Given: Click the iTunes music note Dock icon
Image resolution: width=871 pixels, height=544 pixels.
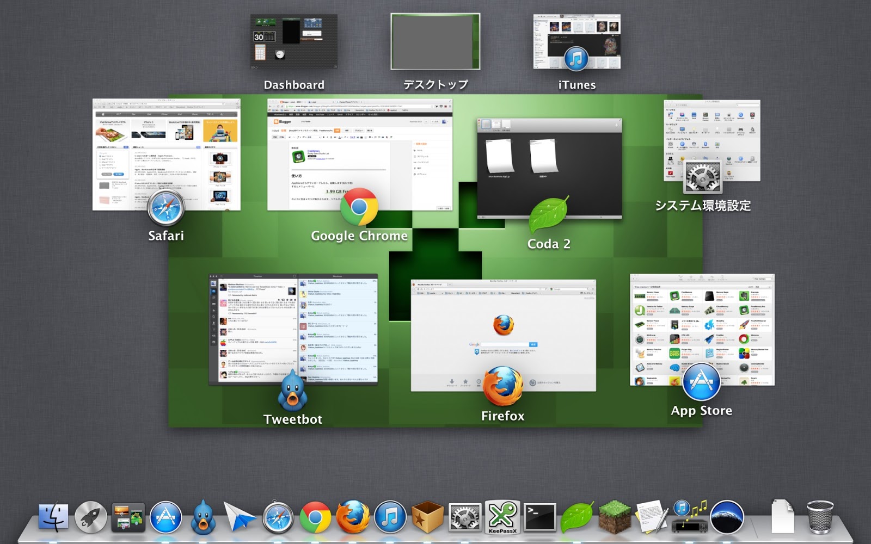Looking at the screenshot, I should coord(390,517).
